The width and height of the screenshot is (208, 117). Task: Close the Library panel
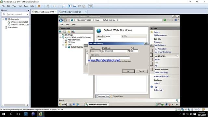(x=28, y=10)
